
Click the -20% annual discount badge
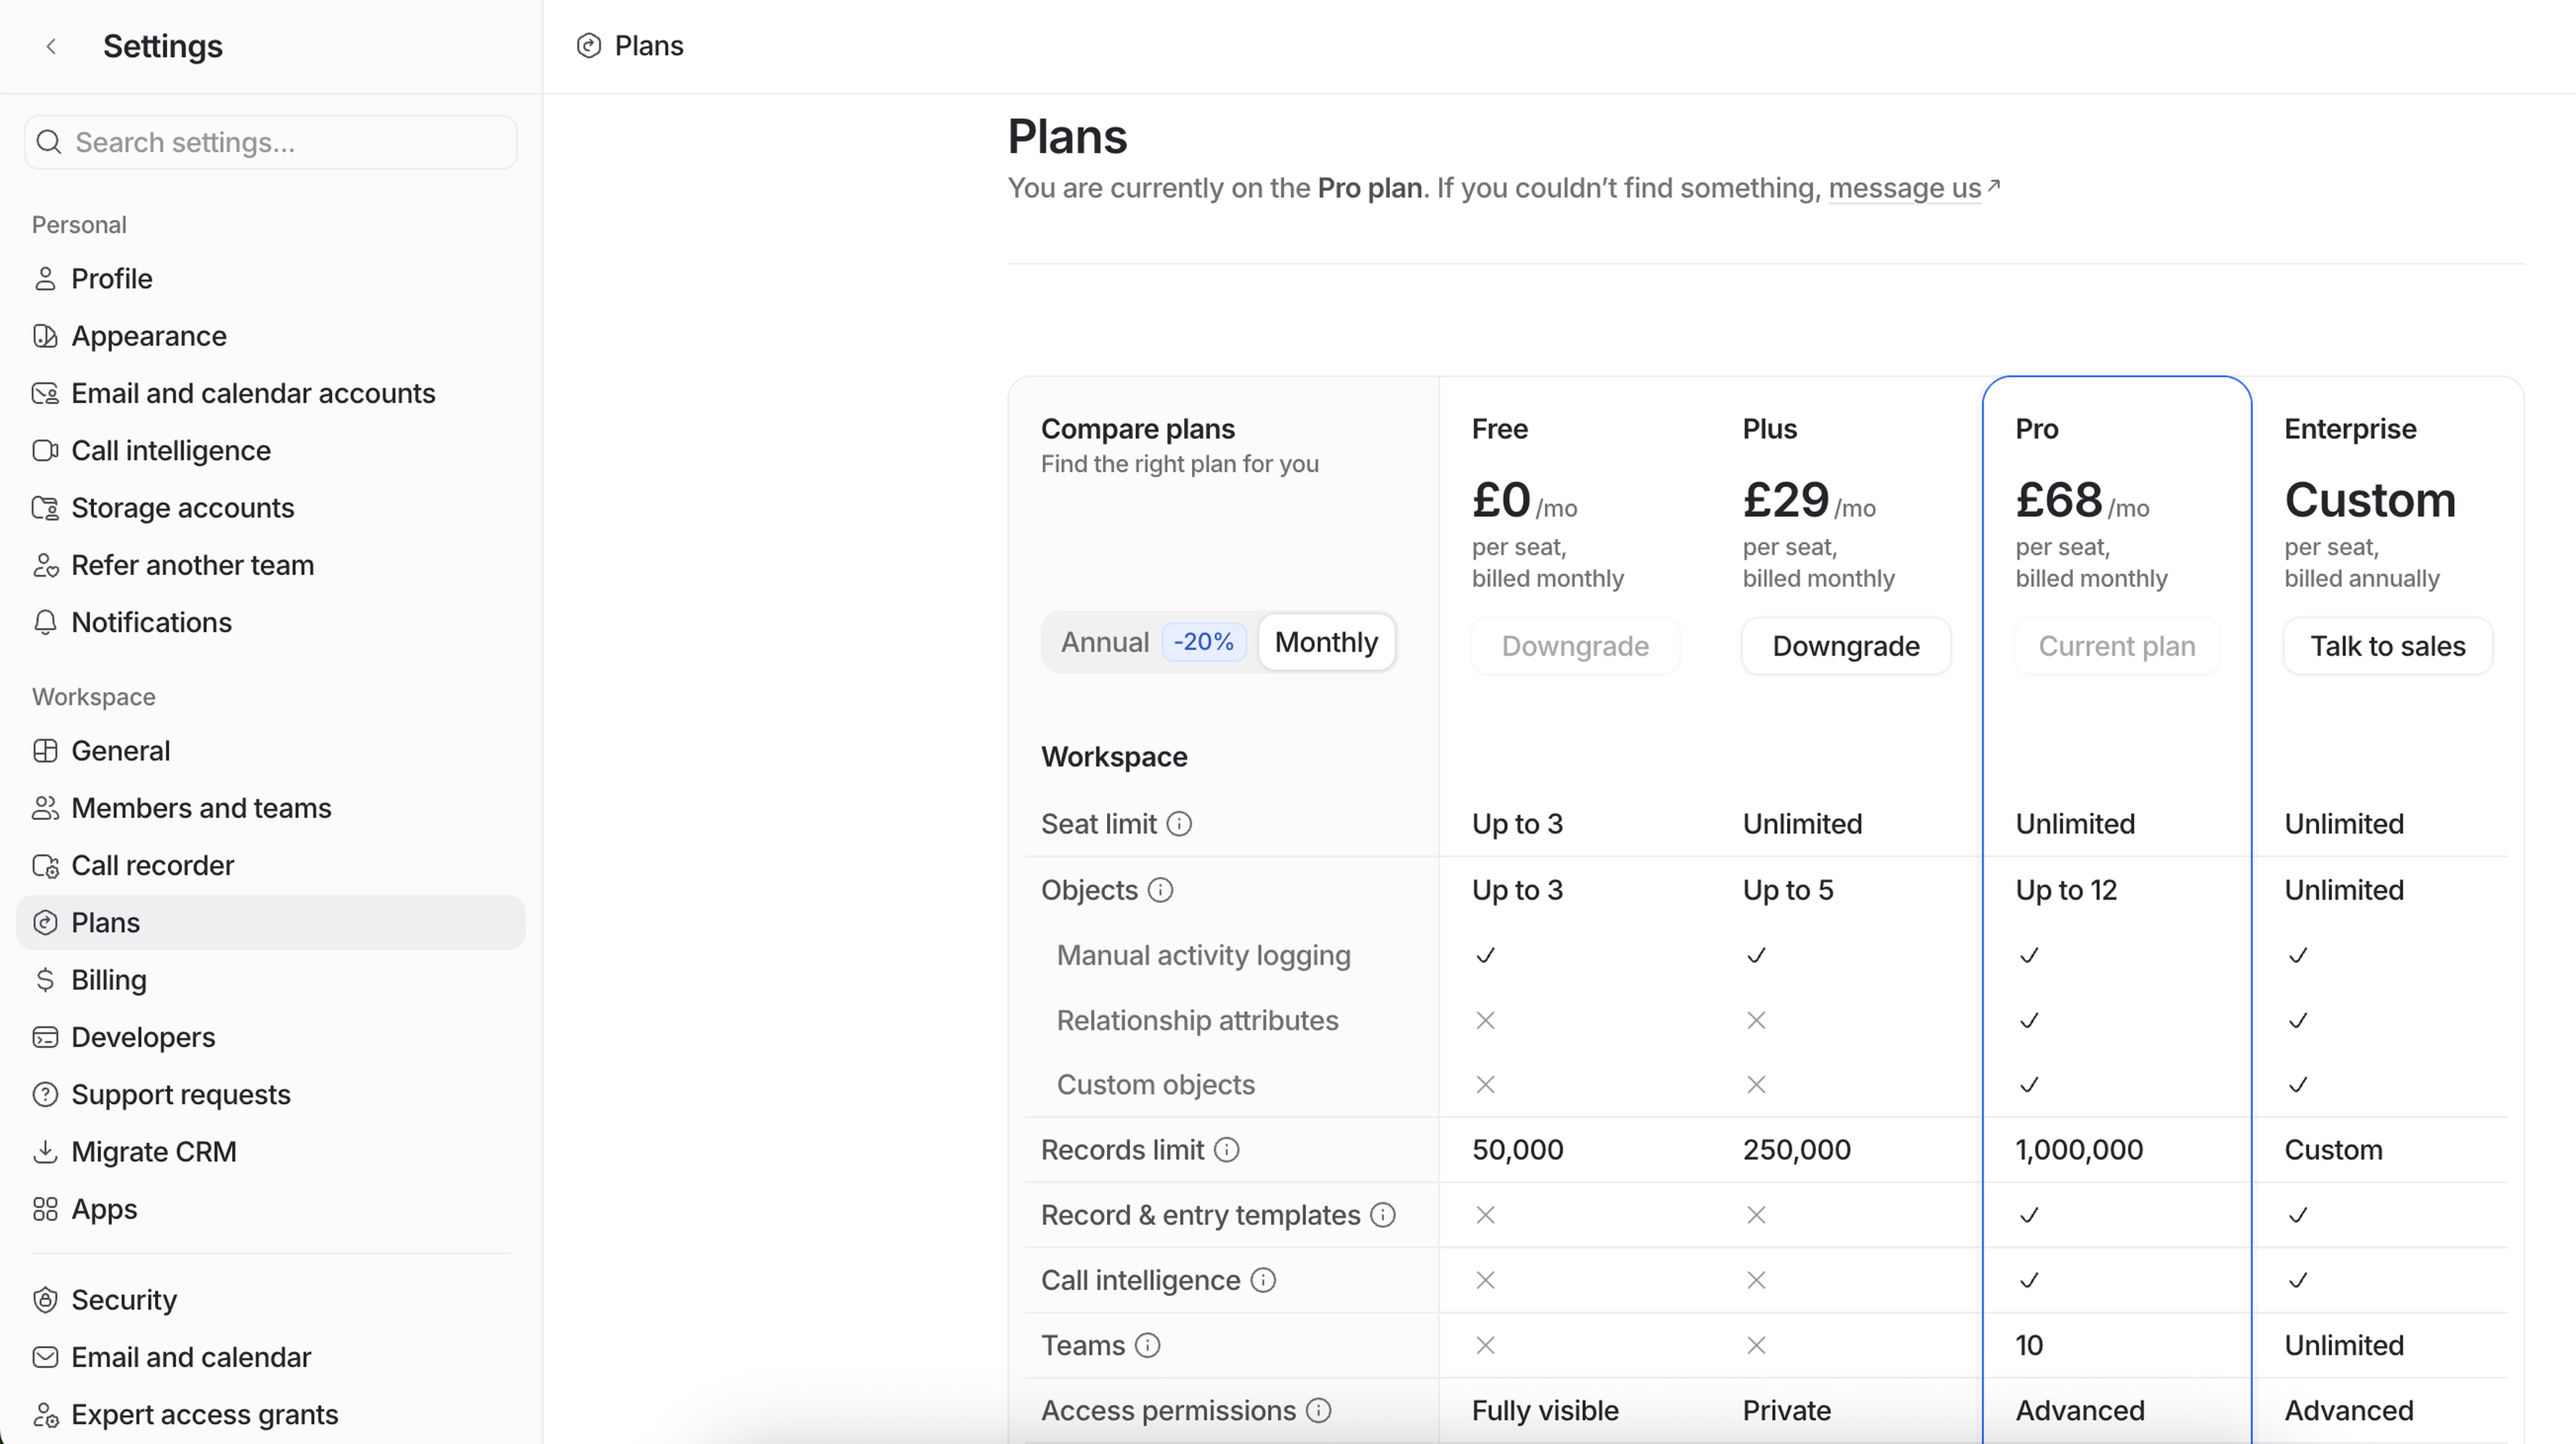tap(1203, 642)
